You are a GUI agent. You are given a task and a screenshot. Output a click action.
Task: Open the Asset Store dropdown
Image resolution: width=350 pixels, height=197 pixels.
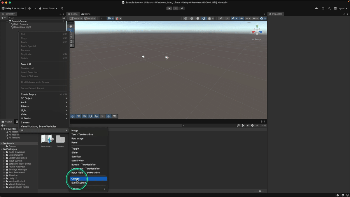pyautogui.click(x=48, y=8)
